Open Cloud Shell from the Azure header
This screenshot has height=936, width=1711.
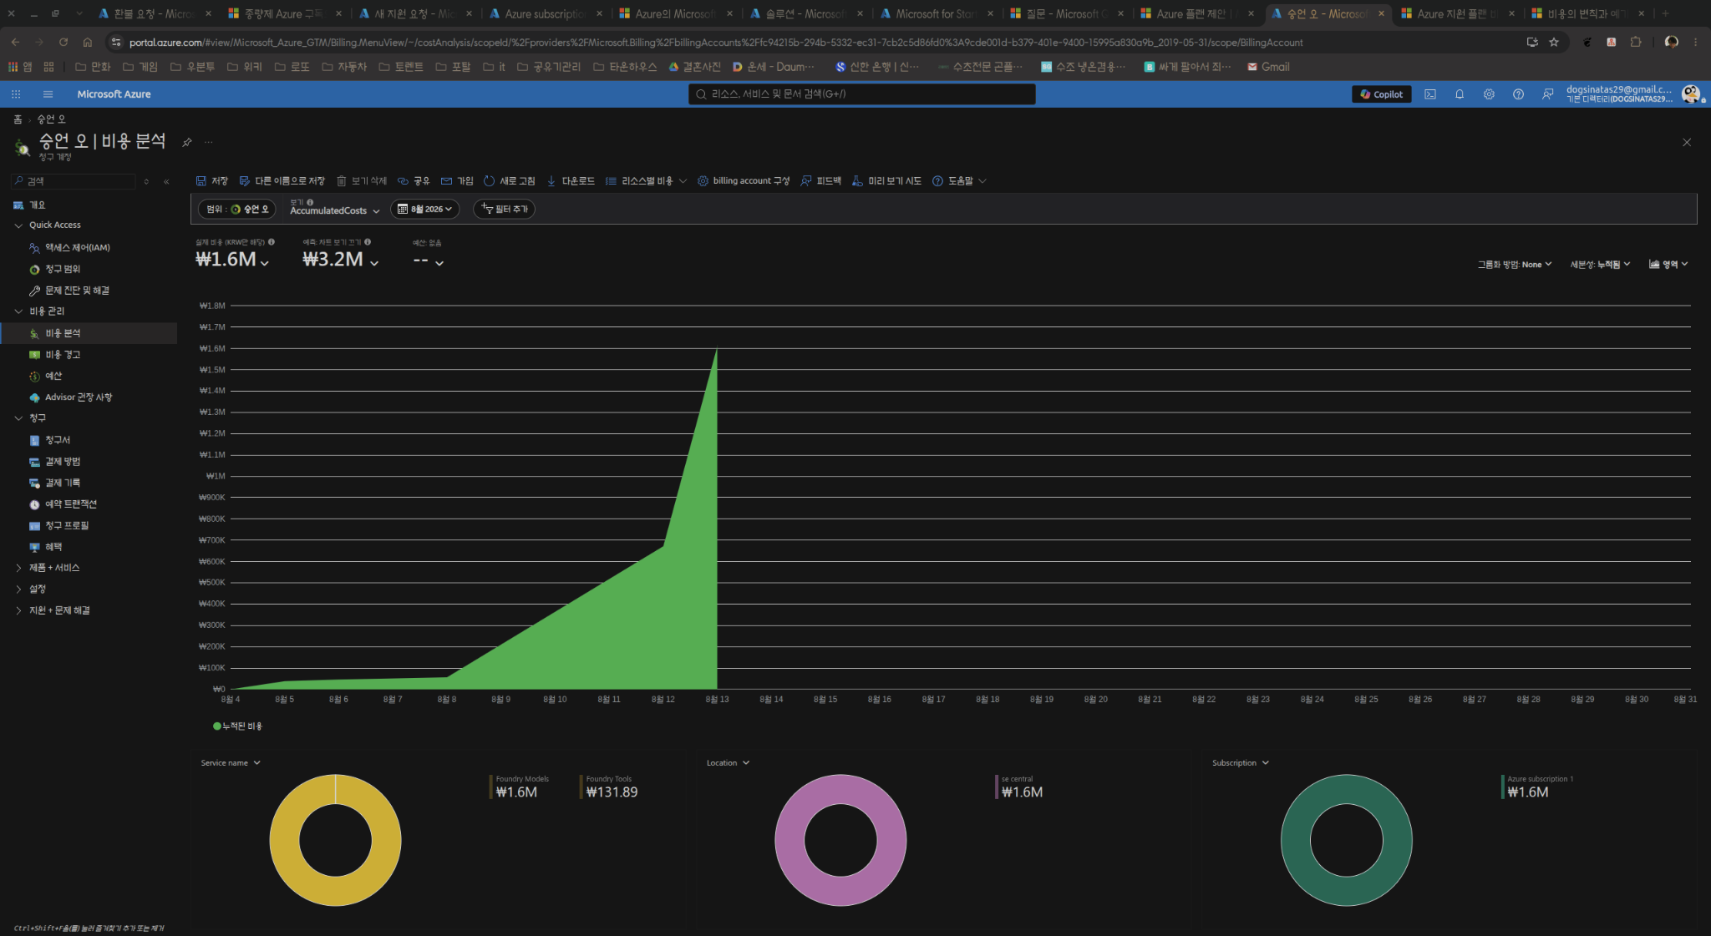point(1430,94)
